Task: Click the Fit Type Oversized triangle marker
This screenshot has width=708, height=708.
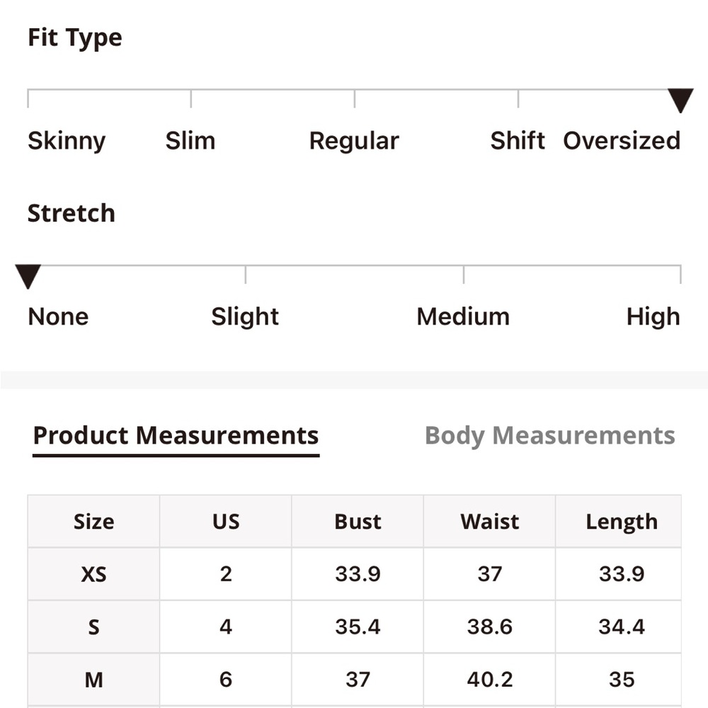Action: (680, 101)
